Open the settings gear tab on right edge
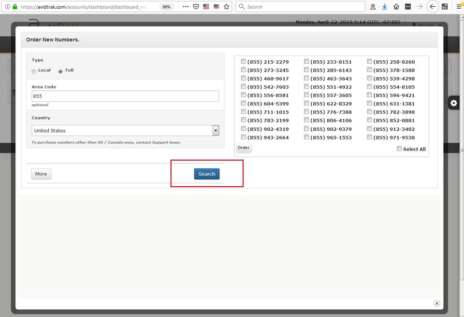The width and height of the screenshot is (464, 317). [453, 103]
